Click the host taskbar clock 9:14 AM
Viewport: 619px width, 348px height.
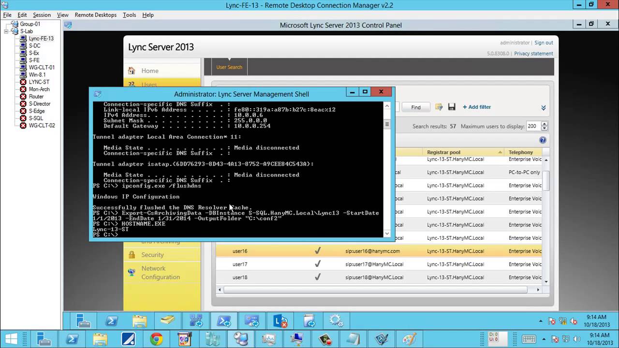click(x=600, y=335)
